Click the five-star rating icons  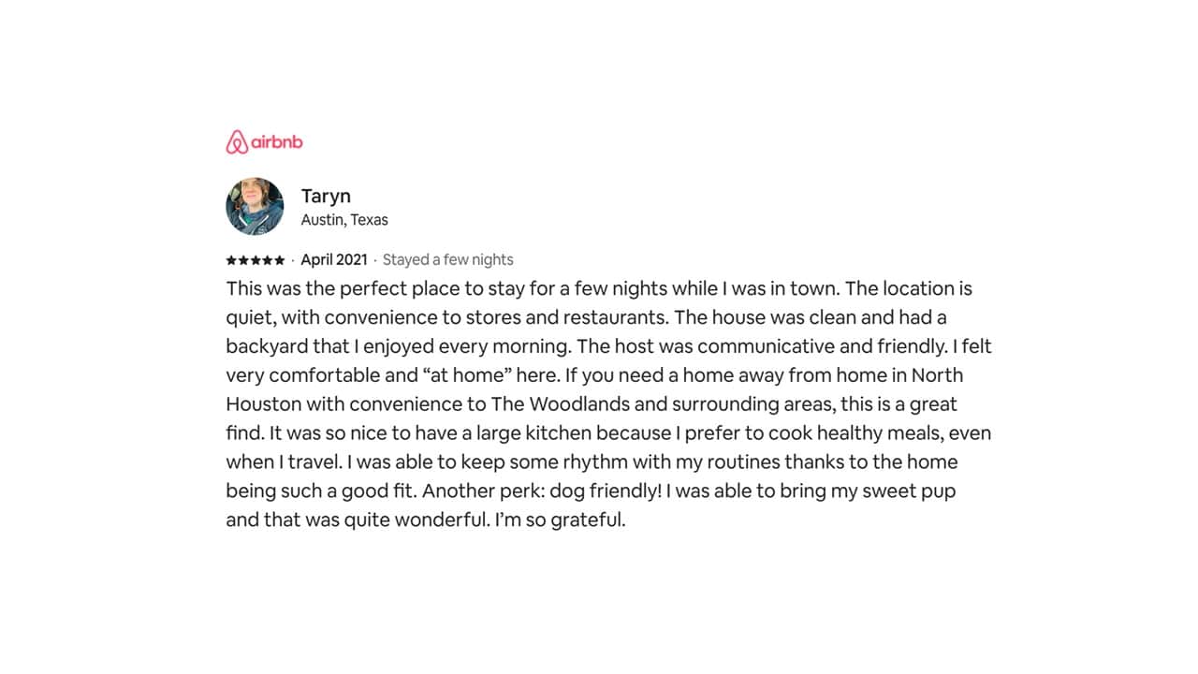point(256,260)
